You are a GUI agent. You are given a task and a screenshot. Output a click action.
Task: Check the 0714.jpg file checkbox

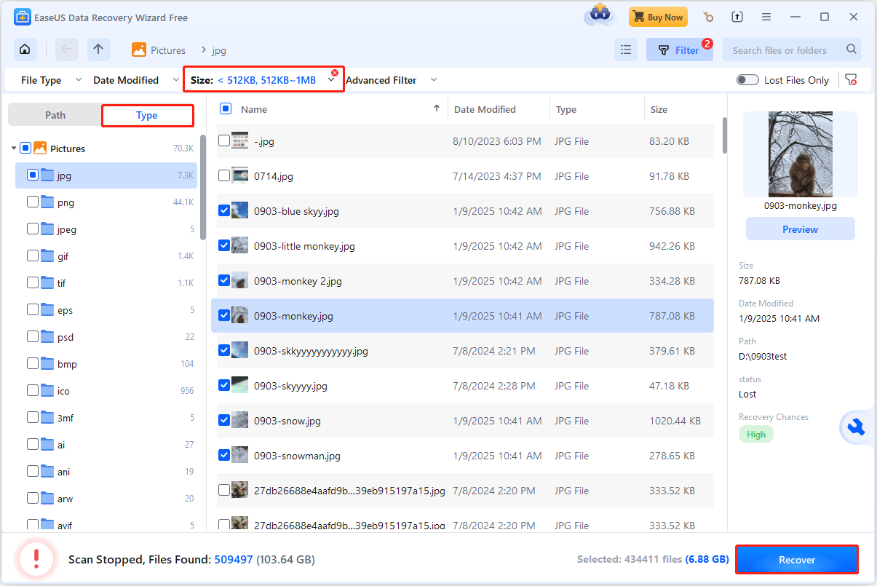(x=224, y=176)
